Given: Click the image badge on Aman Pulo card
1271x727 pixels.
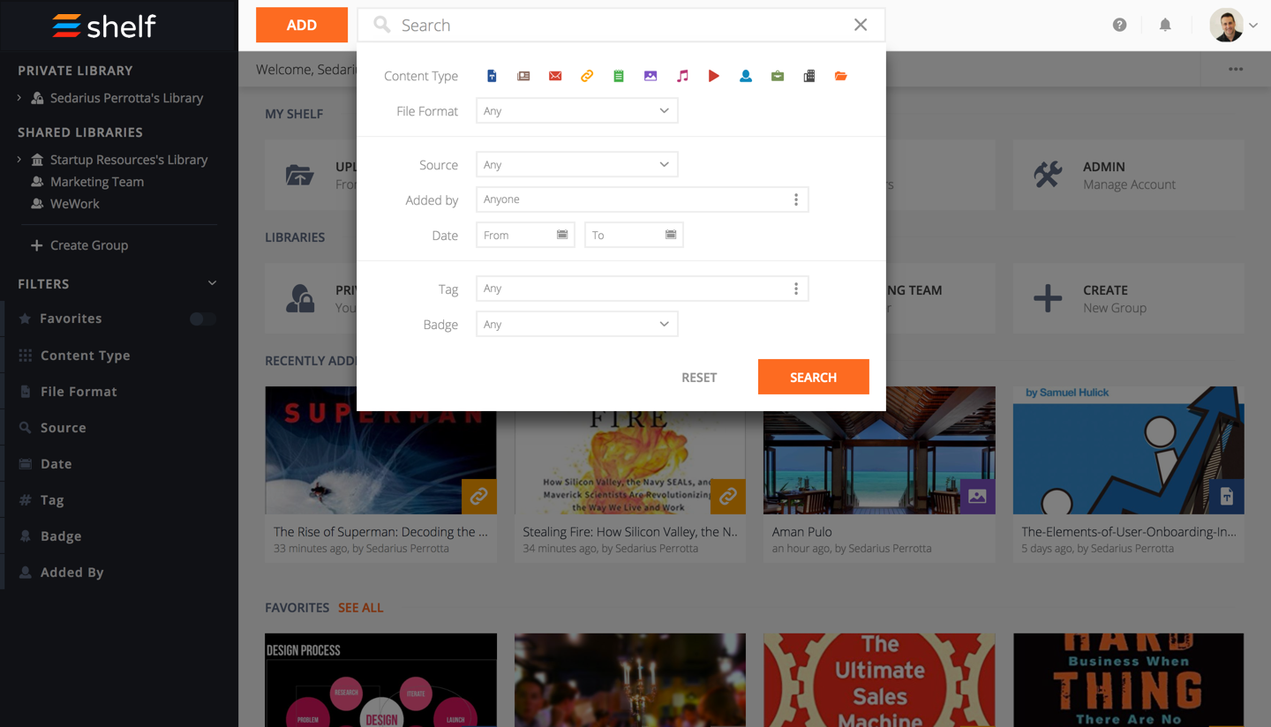Looking at the screenshot, I should point(978,497).
